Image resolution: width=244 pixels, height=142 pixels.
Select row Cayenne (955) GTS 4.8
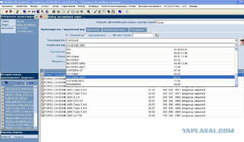point(141,101)
